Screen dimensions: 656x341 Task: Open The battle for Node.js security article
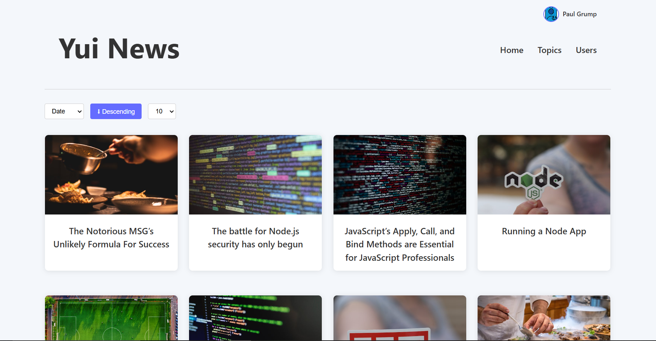[x=255, y=238]
